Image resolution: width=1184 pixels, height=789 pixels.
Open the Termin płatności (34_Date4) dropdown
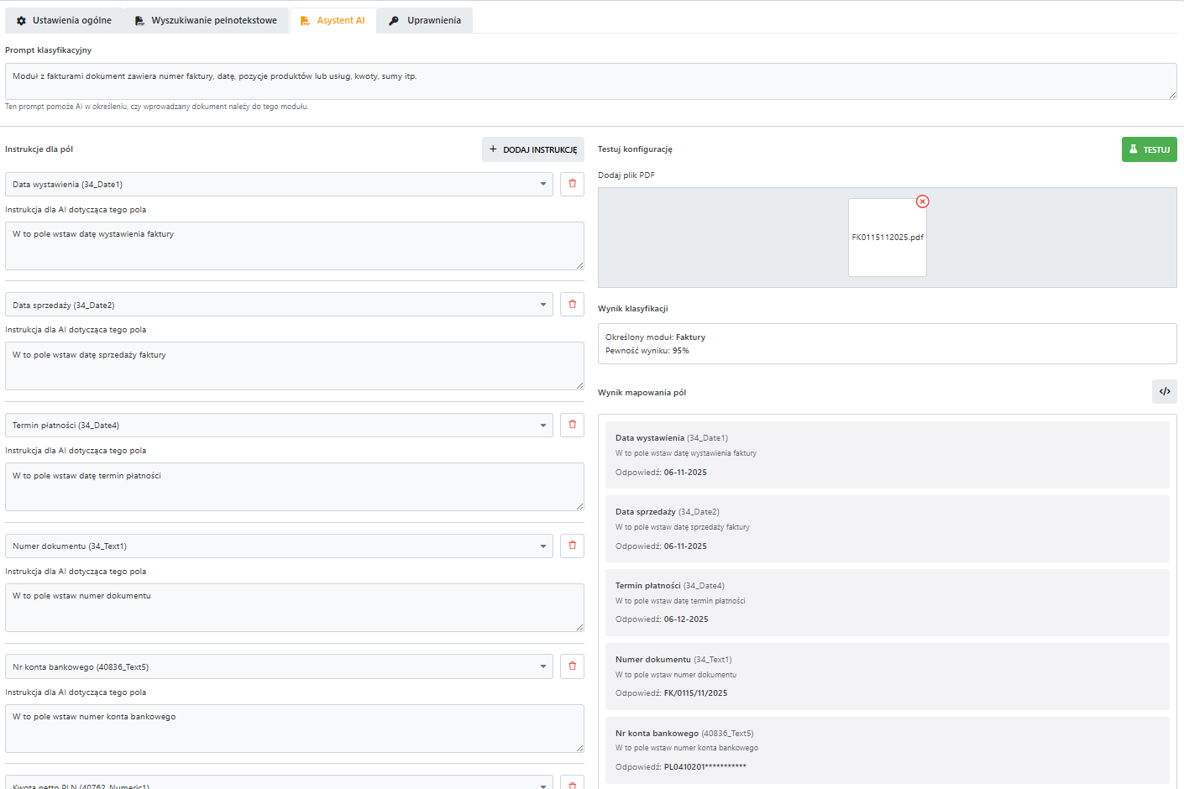pyautogui.click(x=279, y=426)
